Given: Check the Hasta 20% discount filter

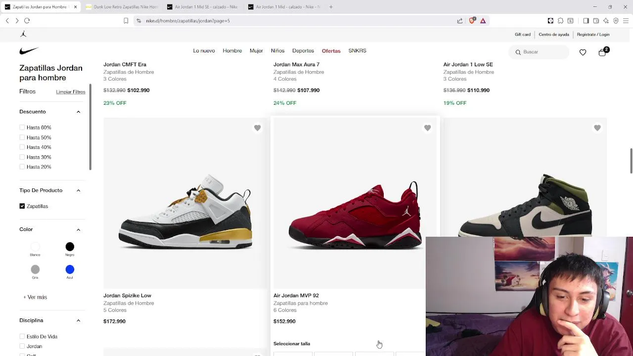Looking at the screenshot, I should click(x=22, y=167).
